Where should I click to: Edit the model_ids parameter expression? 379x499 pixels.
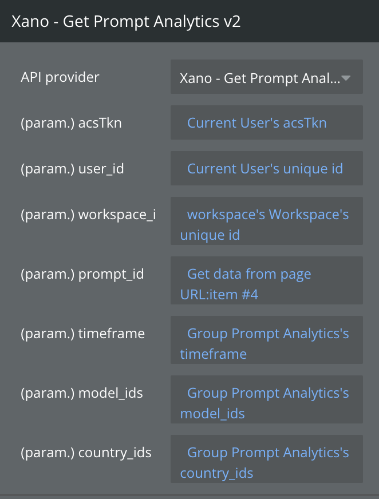point(267,399)
